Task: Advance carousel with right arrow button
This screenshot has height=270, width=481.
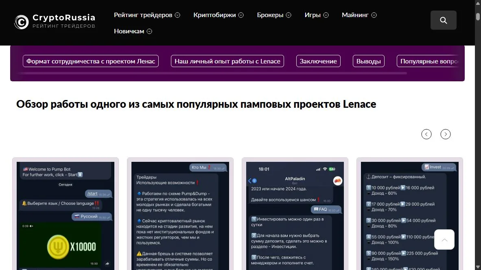Action: [446, 134]
